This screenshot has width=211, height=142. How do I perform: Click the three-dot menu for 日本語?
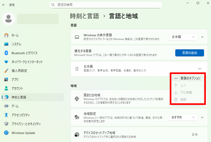(199, 69)
